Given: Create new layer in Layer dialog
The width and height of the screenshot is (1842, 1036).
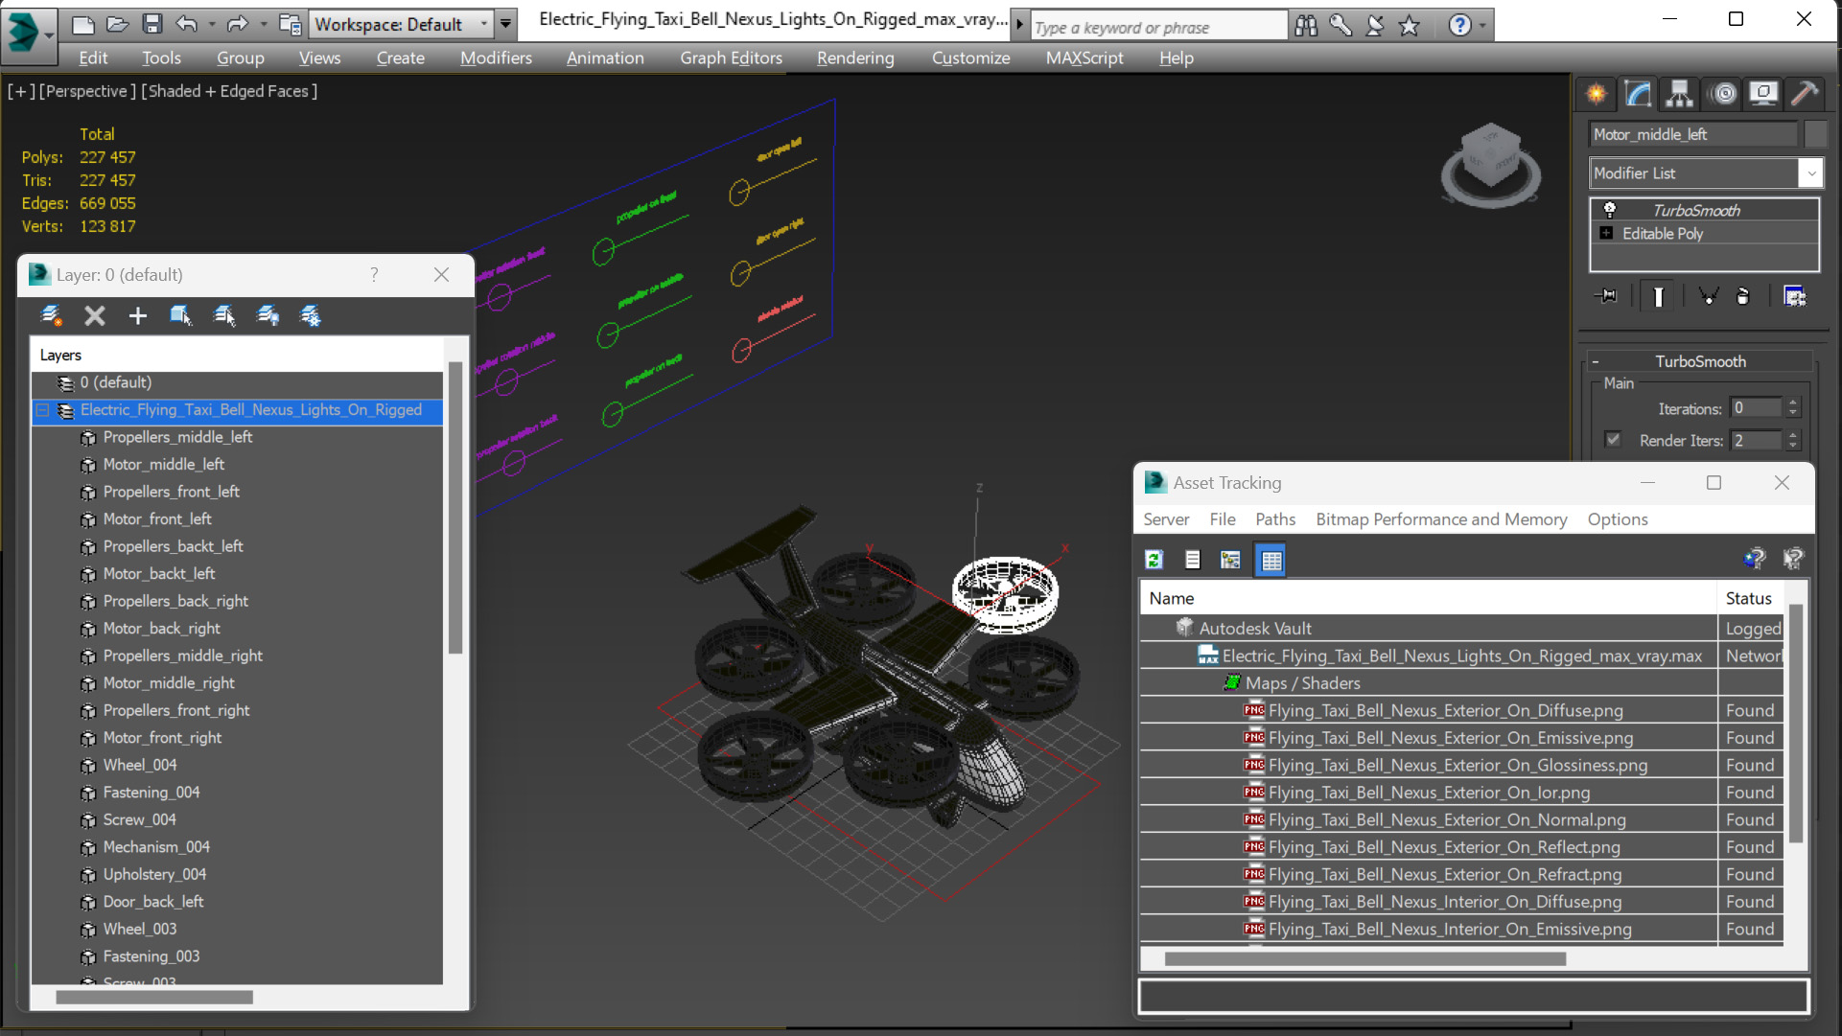Looking at the screenshot, I should 52,315.
